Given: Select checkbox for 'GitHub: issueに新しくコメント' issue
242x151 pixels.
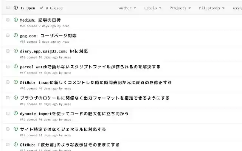Looking at the screenshot, I should (8, 82).
